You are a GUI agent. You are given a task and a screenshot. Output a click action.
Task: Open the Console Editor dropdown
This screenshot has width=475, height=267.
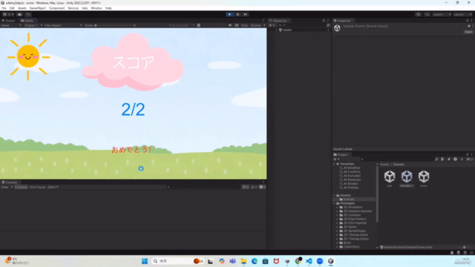click(53, 187)
